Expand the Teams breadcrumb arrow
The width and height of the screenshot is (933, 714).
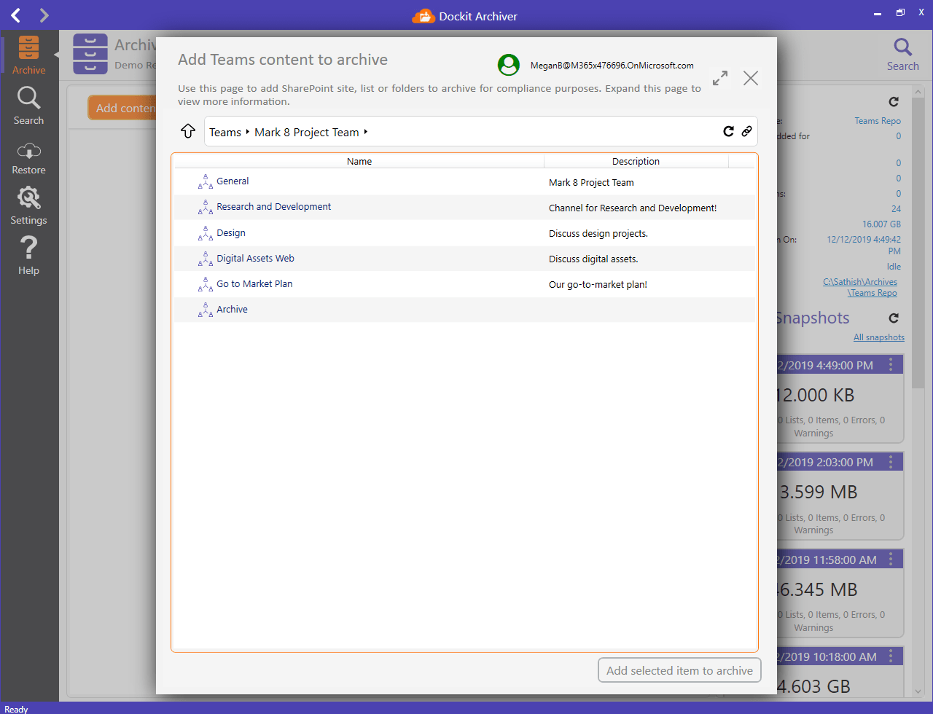tap(248, 132)
